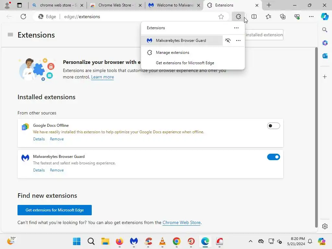Open a new tab with plus button
This screenshot has height=249, width=332.
point(269,5)
